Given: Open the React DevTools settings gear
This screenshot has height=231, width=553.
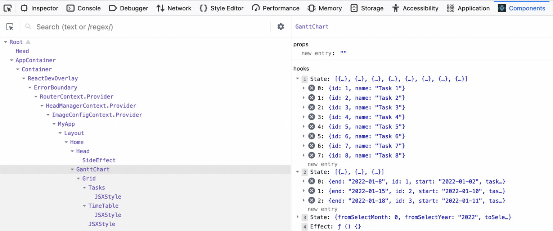Looking at the screenshot, I should 280,27.
